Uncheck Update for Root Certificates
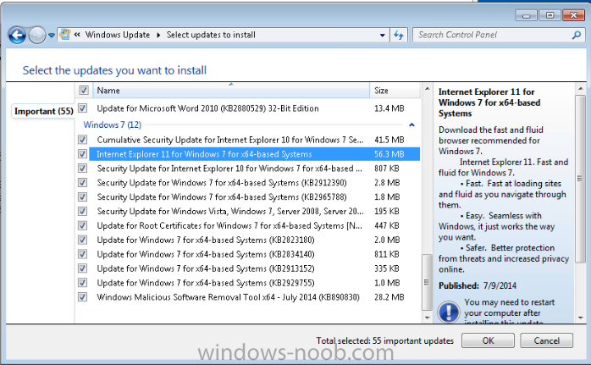591x365 pixels. pos(82,225)
